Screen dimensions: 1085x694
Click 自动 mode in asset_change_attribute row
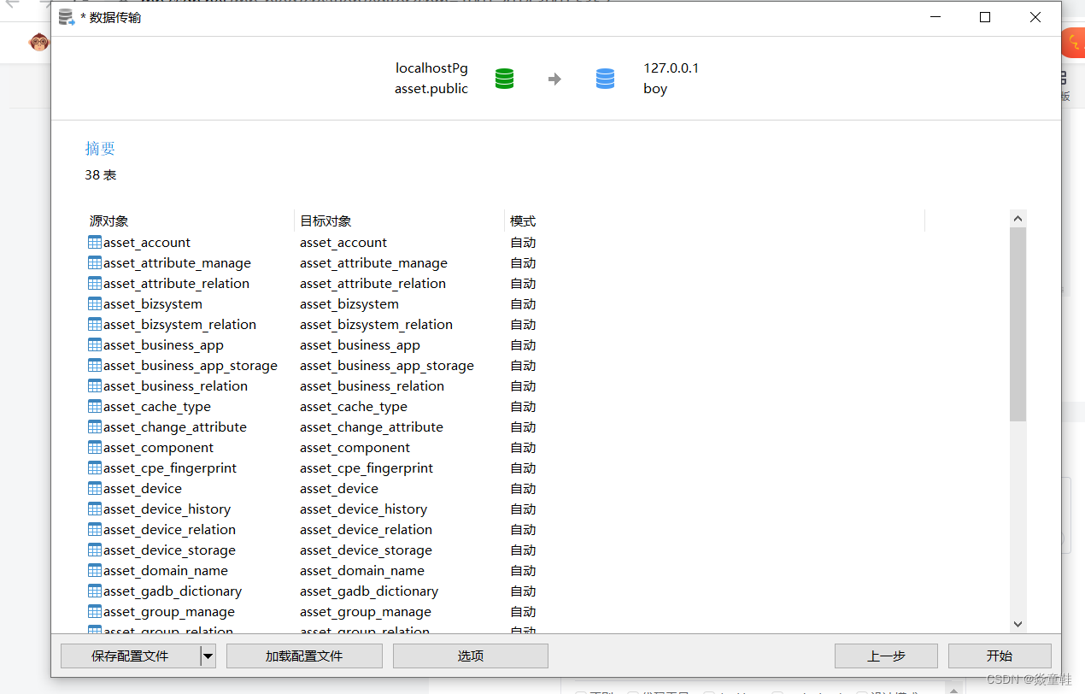[523, 427]
